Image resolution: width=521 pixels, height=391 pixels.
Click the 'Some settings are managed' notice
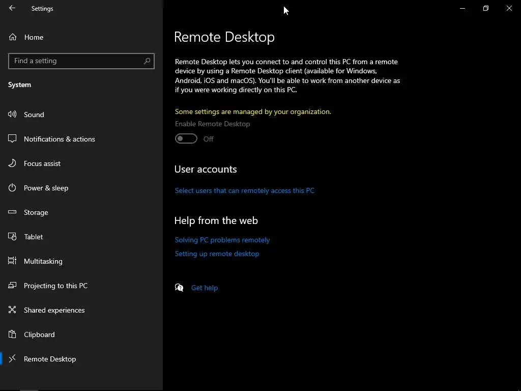(253, 111)
